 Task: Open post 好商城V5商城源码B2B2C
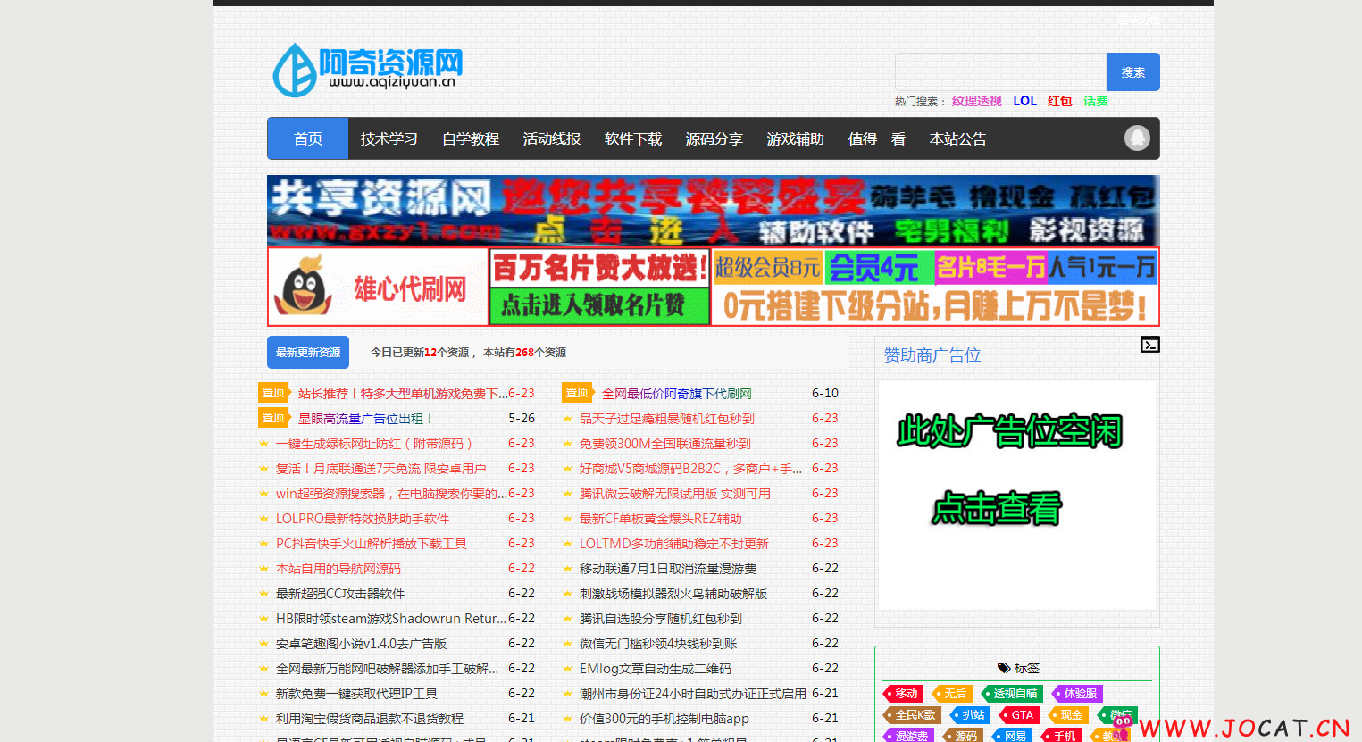point(691,469)
